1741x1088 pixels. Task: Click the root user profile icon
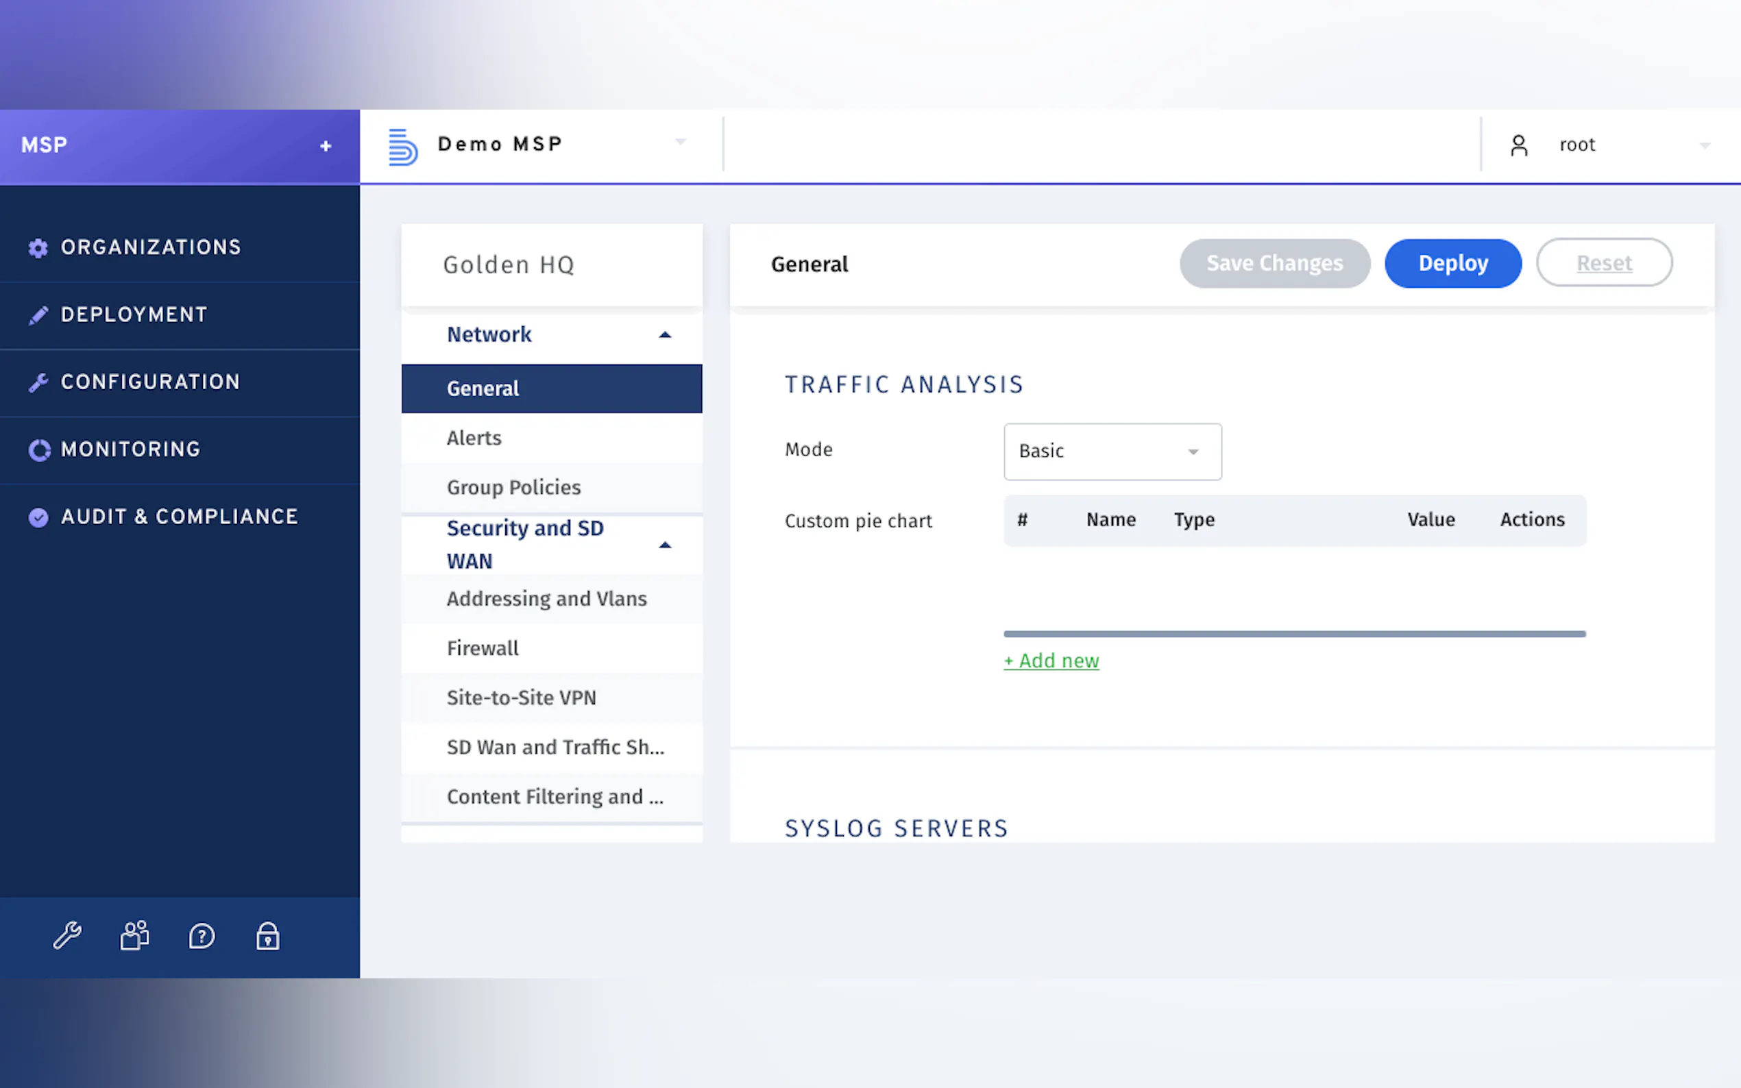[1519, 145]
